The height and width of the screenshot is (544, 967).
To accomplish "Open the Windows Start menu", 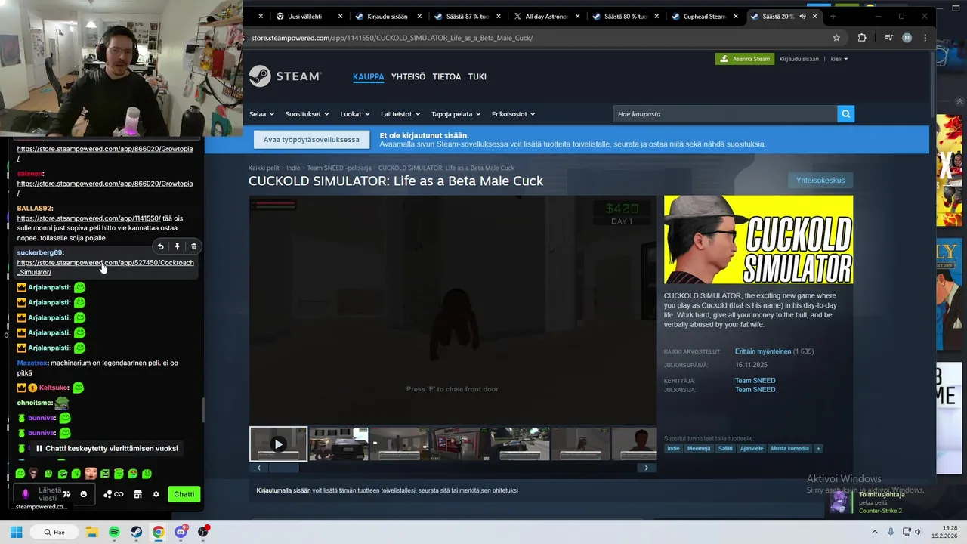I will (16, 532).
